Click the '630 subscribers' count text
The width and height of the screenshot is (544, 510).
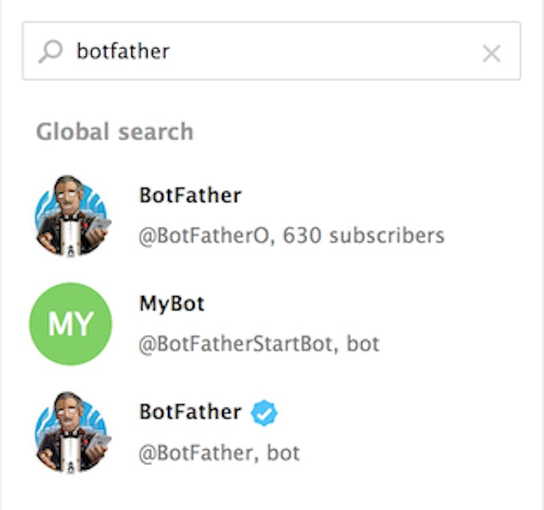[x=364, y=236]
